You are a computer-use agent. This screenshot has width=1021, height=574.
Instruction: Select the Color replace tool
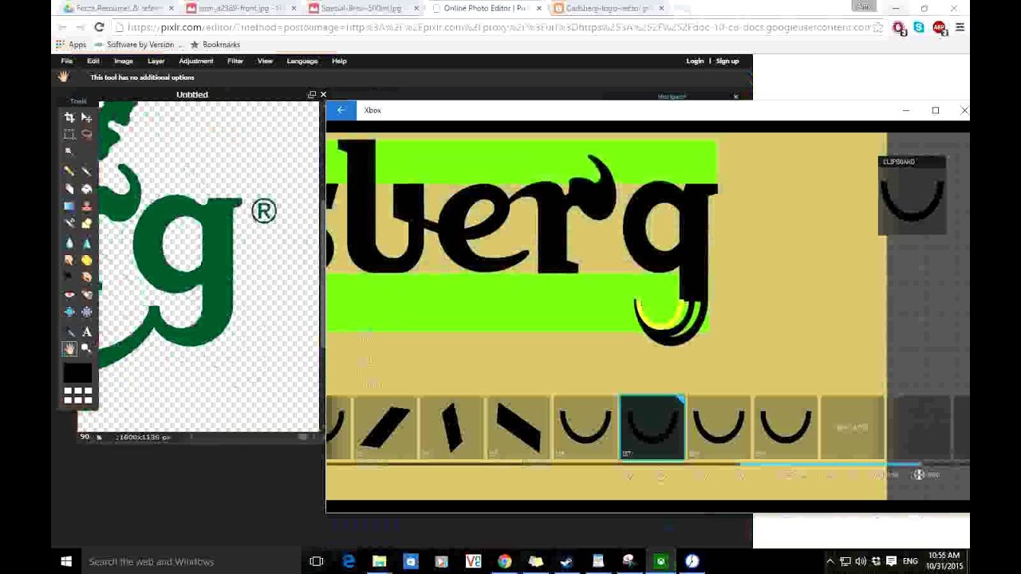(x=69, y=224)
